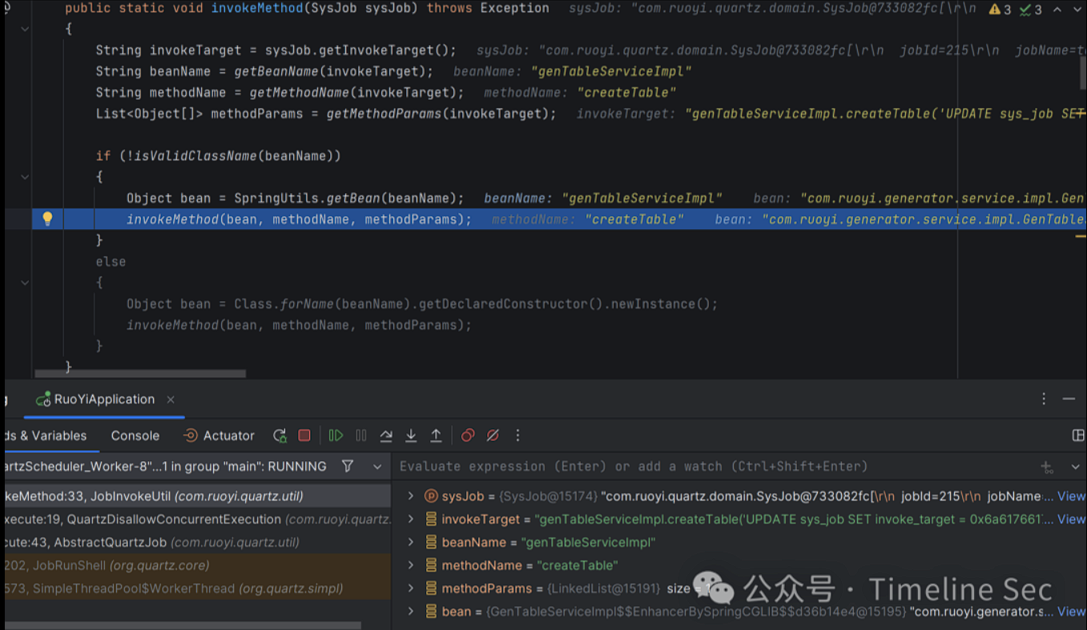Step over the current line
Image resolution: width=1087 pixels, height=630 pixels.
(x=386, y=435)
